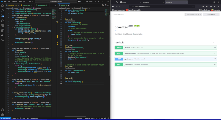Go back in the browser
Image resolution: width=221 pixels, height=120 pixels.
(113, 6)
